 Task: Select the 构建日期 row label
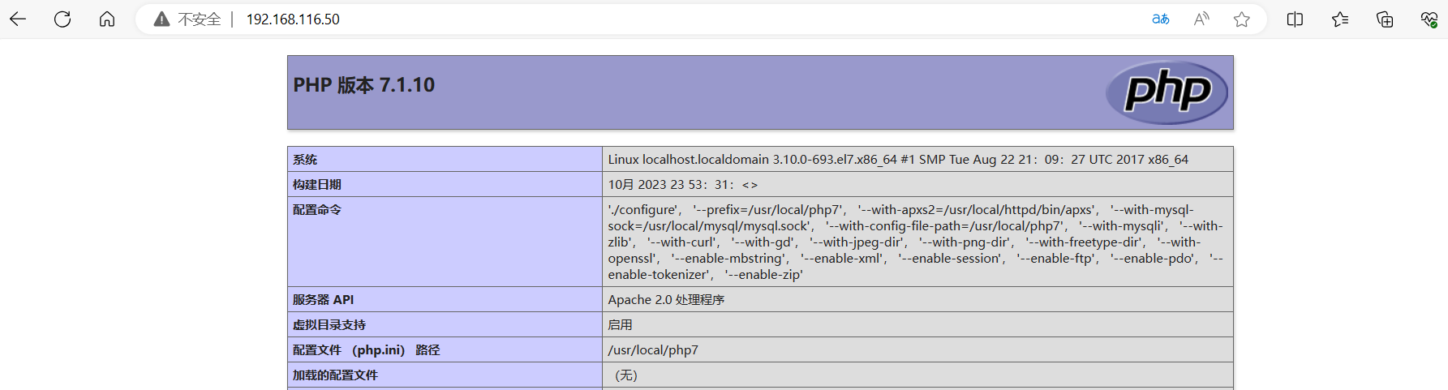coord(317,185)
